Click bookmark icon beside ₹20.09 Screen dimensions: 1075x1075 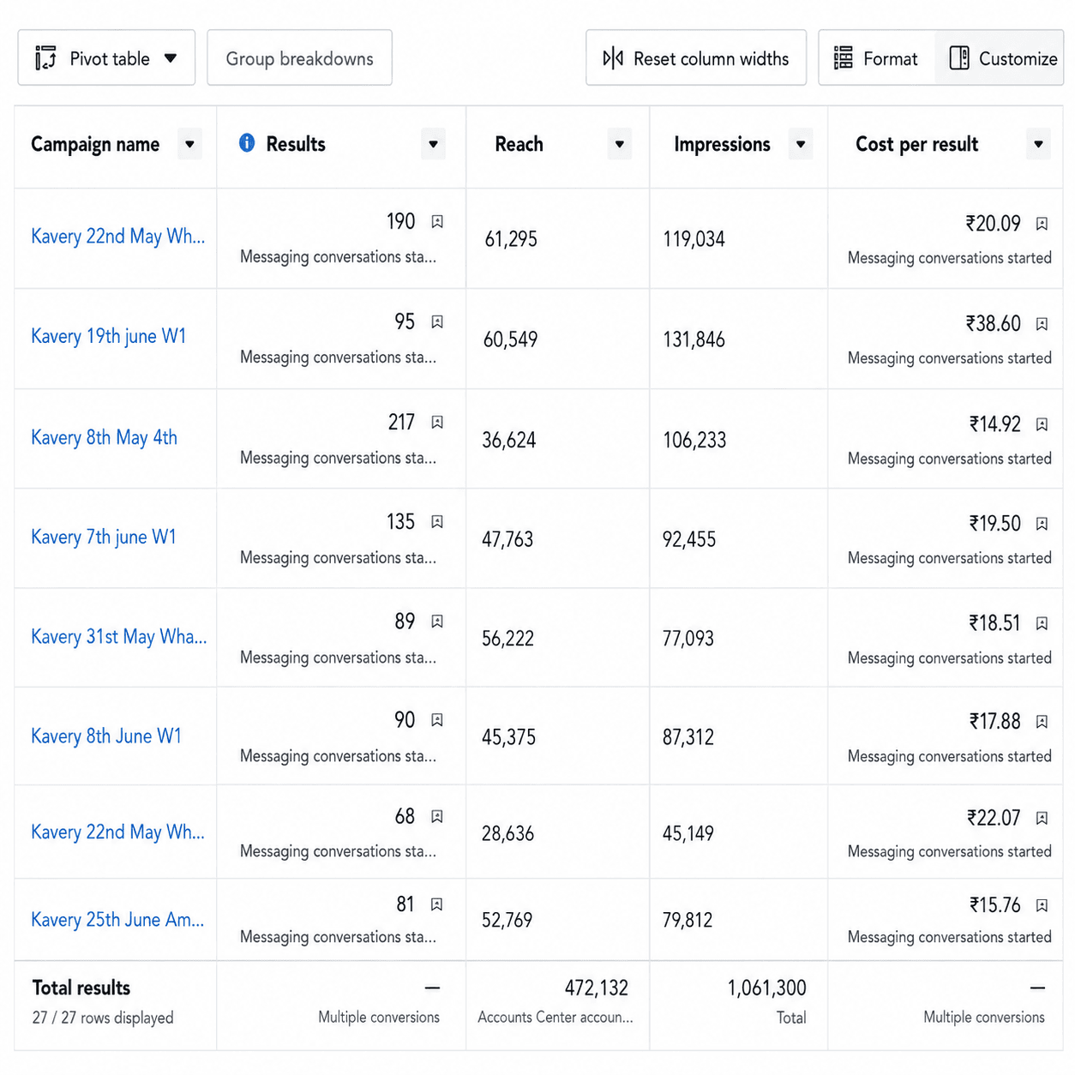pos(1042,224)
